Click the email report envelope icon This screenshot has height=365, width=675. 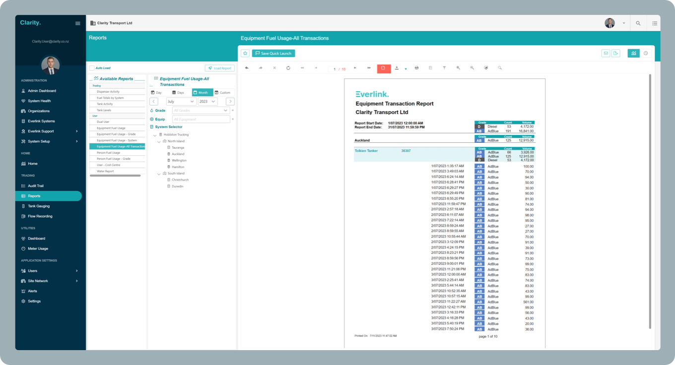[x=606, y=53]
